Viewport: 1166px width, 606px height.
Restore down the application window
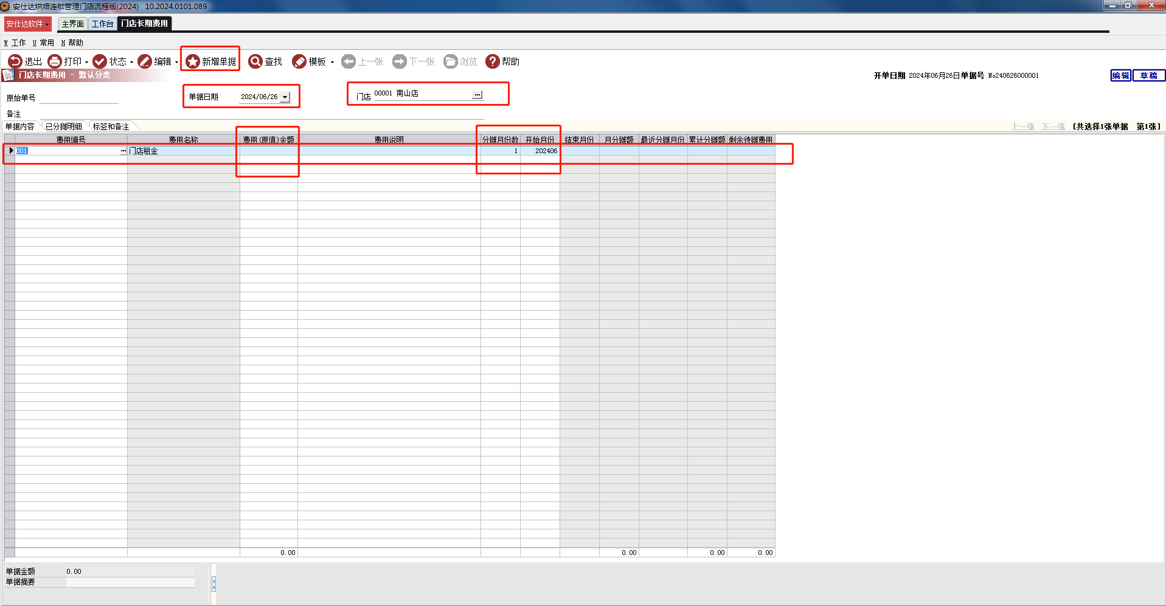coord(1128,5)
